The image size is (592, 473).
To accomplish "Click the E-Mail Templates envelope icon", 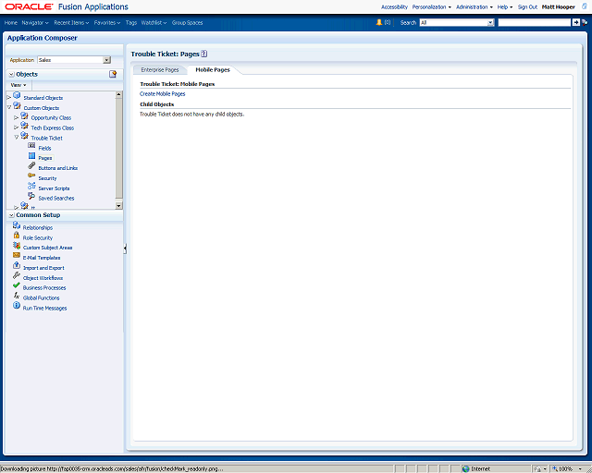I will (17, 255).
